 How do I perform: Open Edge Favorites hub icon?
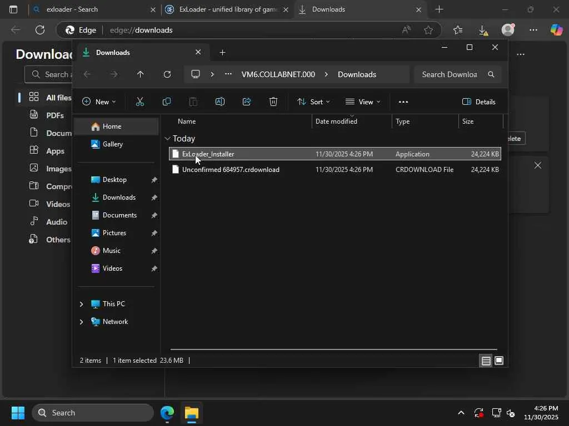tap(458, 30)
